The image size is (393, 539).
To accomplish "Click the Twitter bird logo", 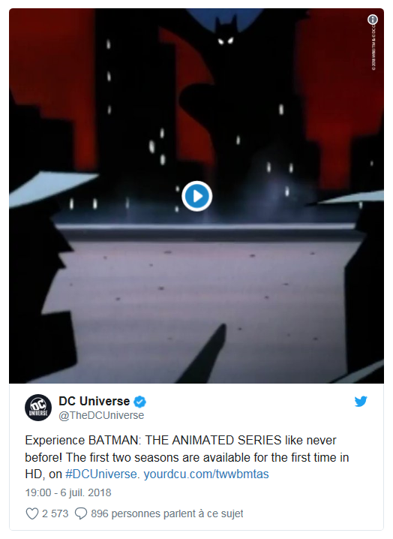I will pyautogui.click(x=361, y=401).
